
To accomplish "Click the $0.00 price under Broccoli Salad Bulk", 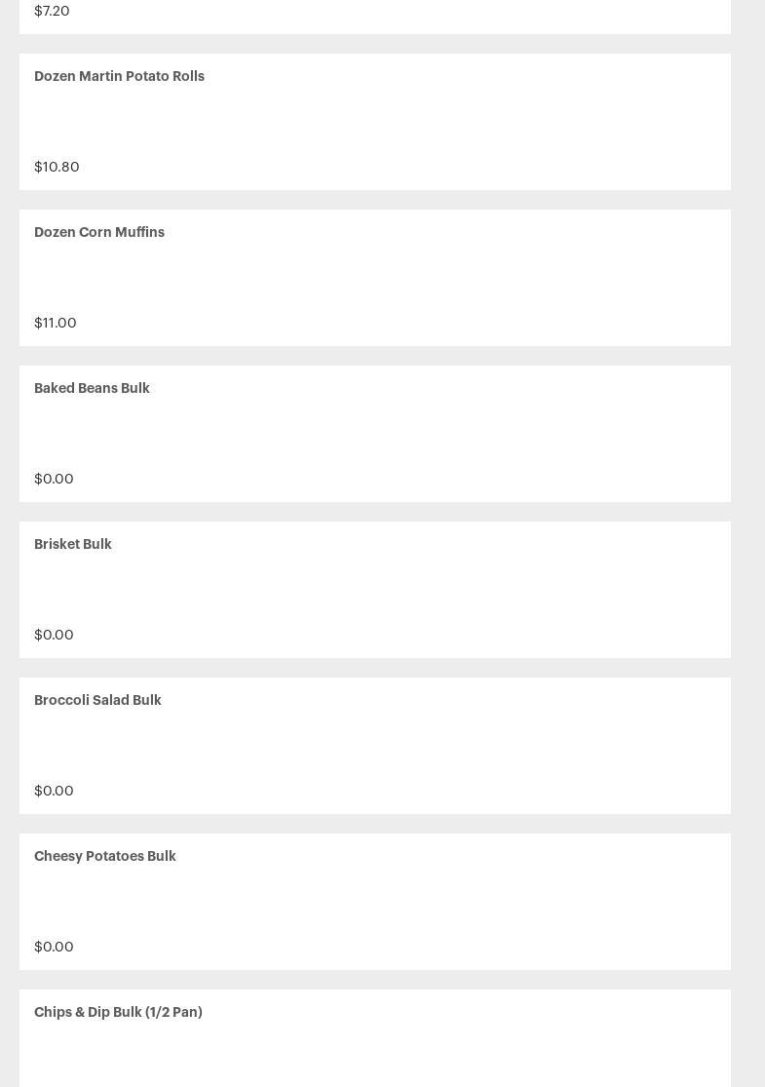I will pos(54,791).
